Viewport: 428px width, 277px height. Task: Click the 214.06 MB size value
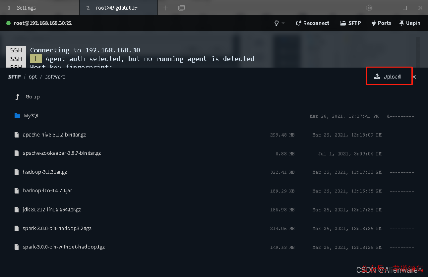pos(282,229)
